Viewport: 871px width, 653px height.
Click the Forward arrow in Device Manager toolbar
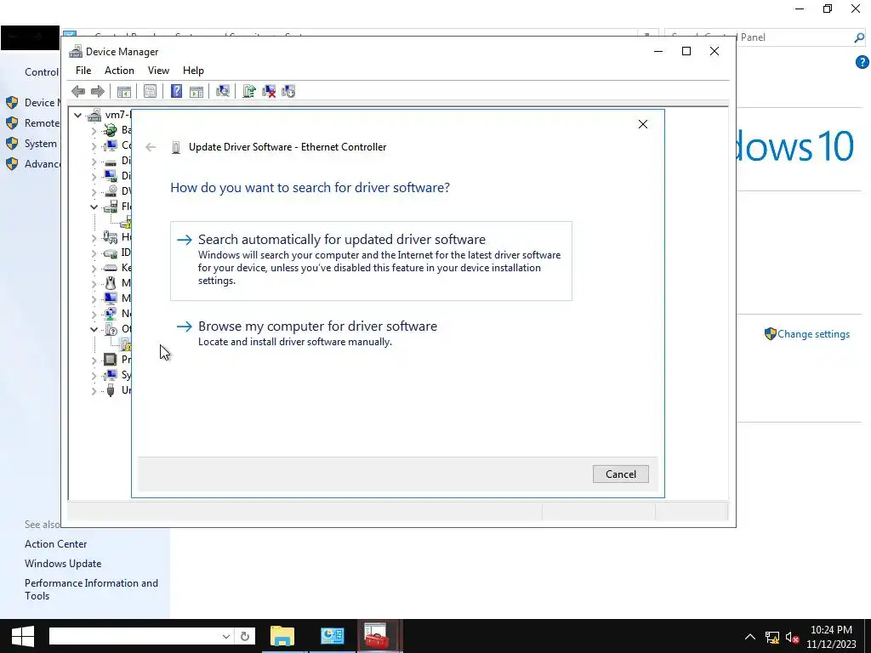pos(98,91)
